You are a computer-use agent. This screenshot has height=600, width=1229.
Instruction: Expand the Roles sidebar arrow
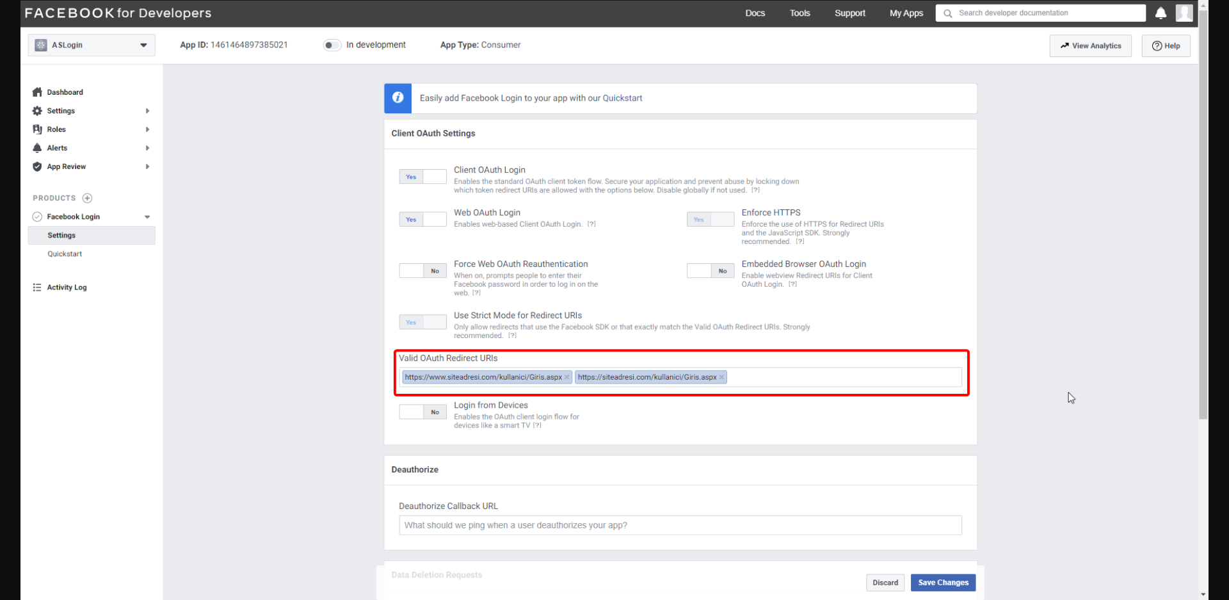click(x=147, y=129)
